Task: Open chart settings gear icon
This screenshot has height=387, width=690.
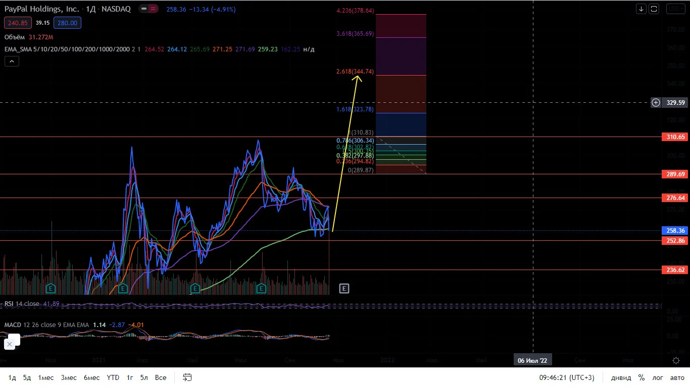Action: [676, 360]
